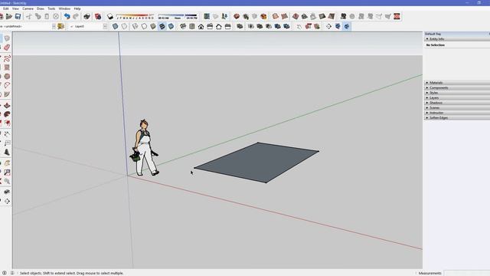490x276 pixels.
Task: Open the Window menu
Action: click(x=64, y=8)
